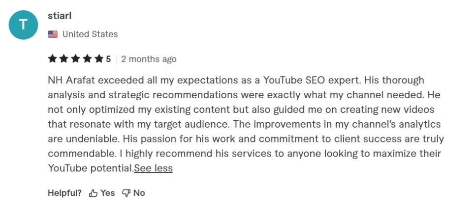474x217 pixels.
Task: Click the rating number 5
Action: pyautogui.click(x=108, y=59)
